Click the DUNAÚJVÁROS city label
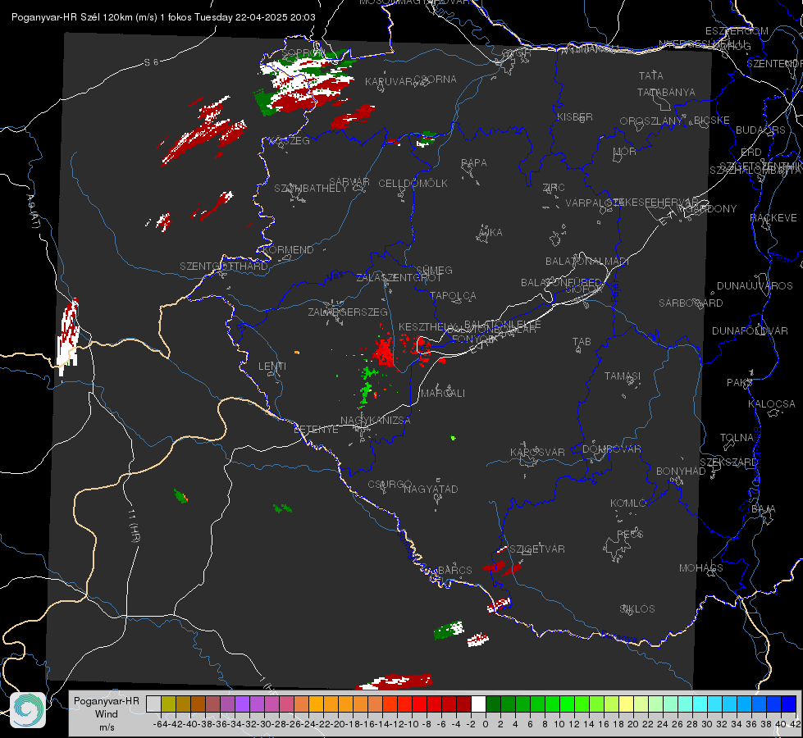Image resolution: width=803 pixels, height=738 pixels. tap(755, 286)
